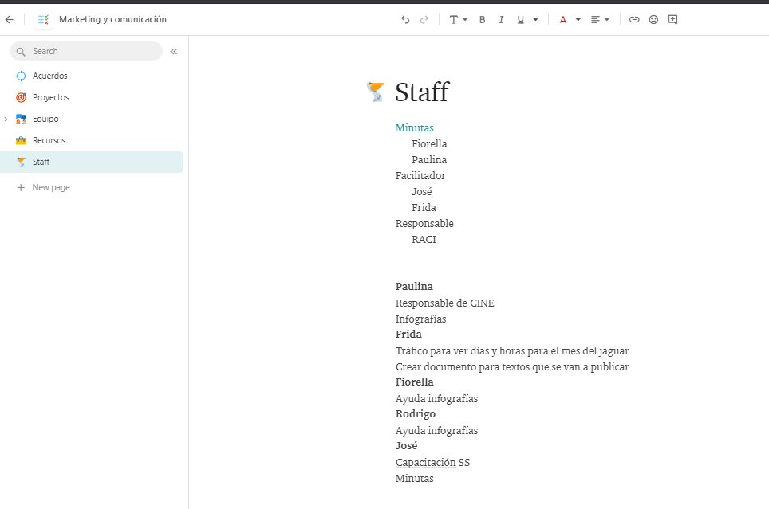769x509 pixels.
Task: Click the Crear documento para textos line
Action: point(512,367)
